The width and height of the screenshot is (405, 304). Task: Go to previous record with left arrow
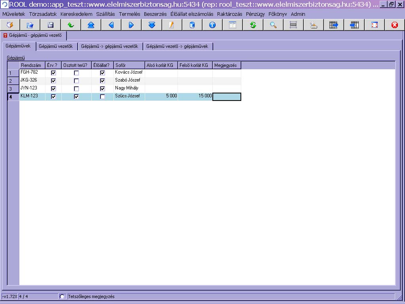click(111, 25)
